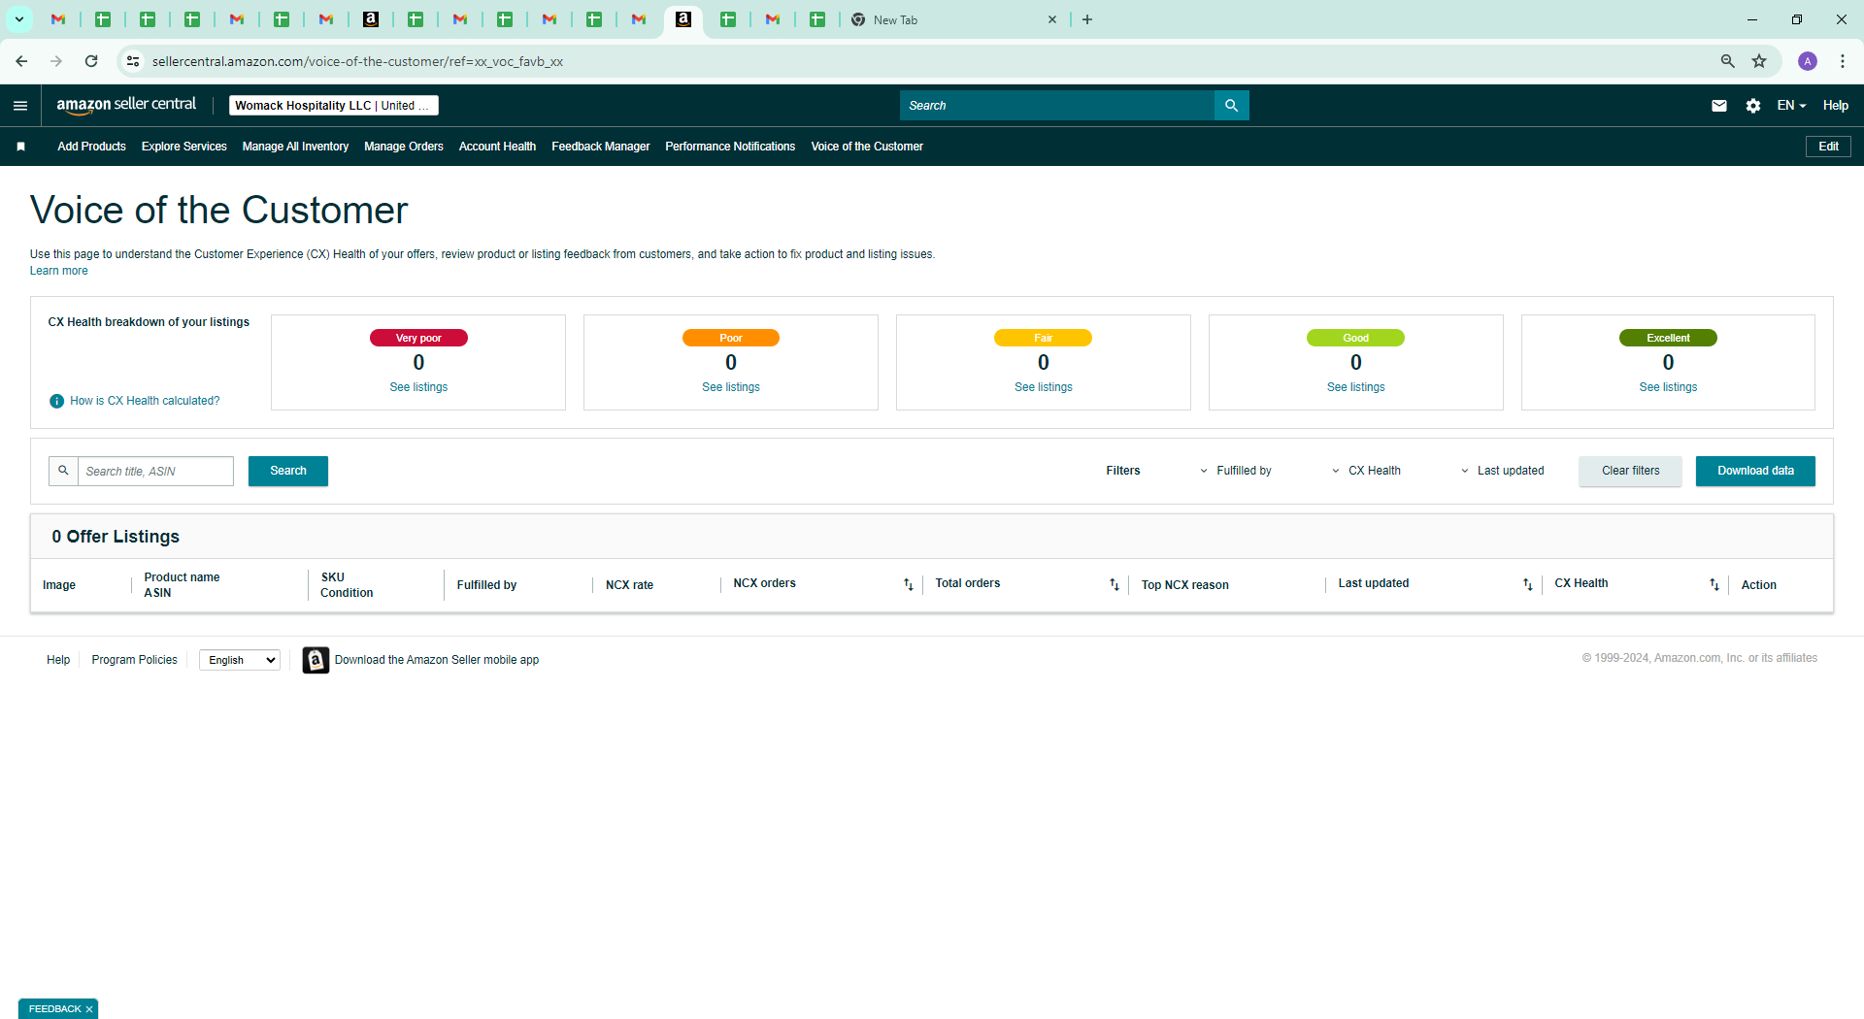Open Chrome's three-dot menu
This screenshot has width=1864, height=1019.
coord(1843,61)
